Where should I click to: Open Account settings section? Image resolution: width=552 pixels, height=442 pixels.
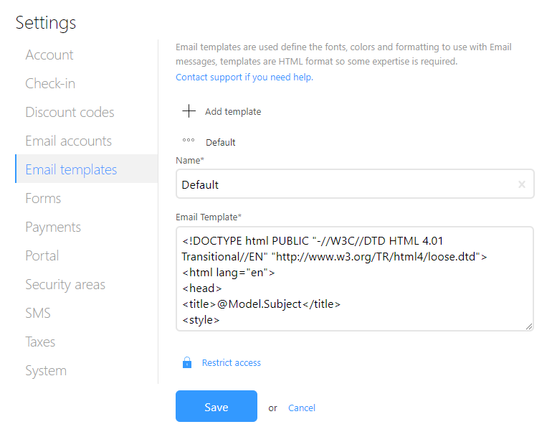point(49,55)
